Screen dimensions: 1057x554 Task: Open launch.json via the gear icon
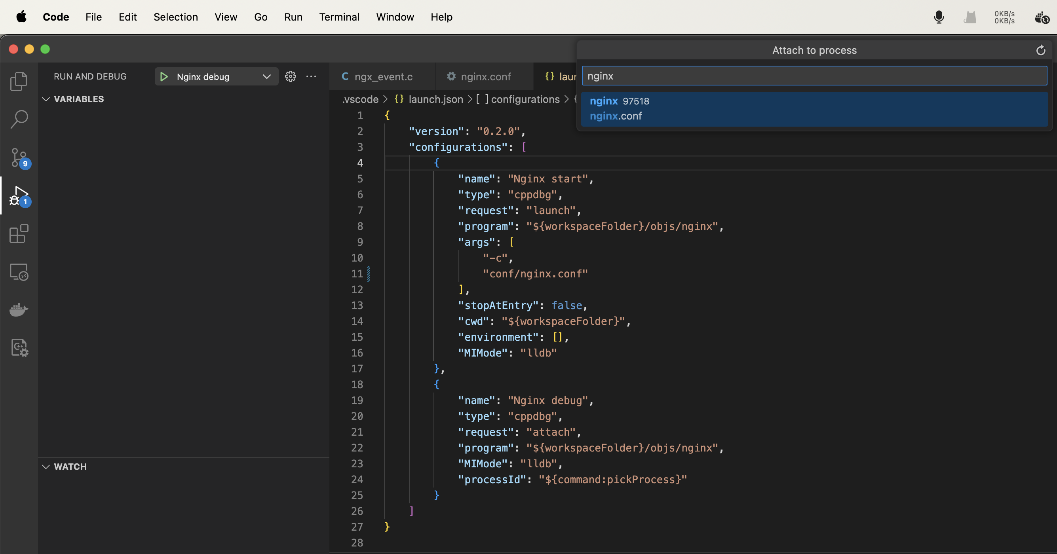[x=291, y=76]
